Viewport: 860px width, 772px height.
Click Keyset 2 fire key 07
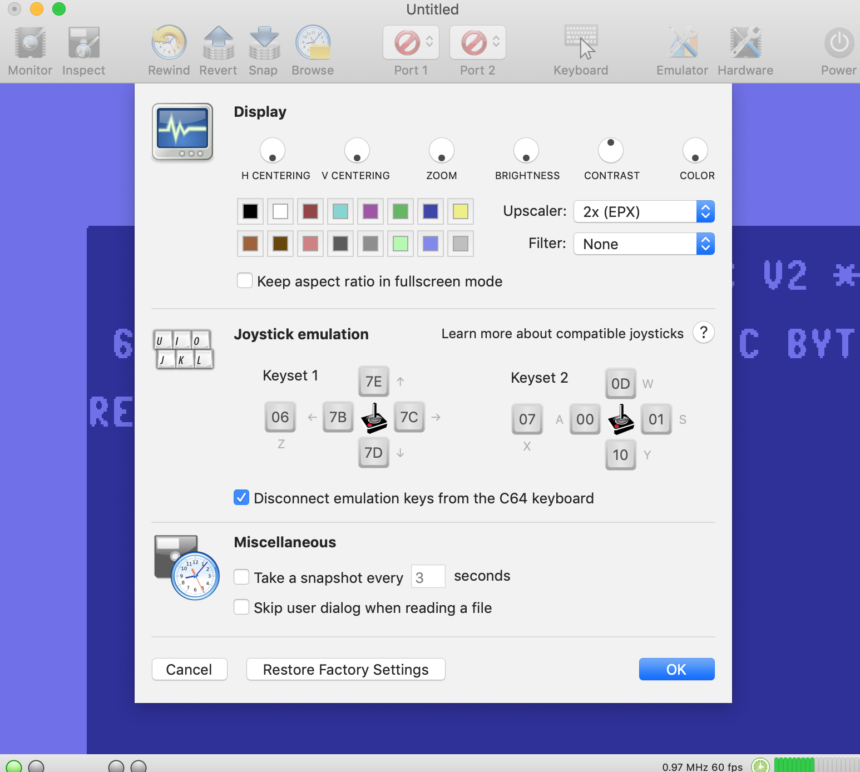[527, 419]
